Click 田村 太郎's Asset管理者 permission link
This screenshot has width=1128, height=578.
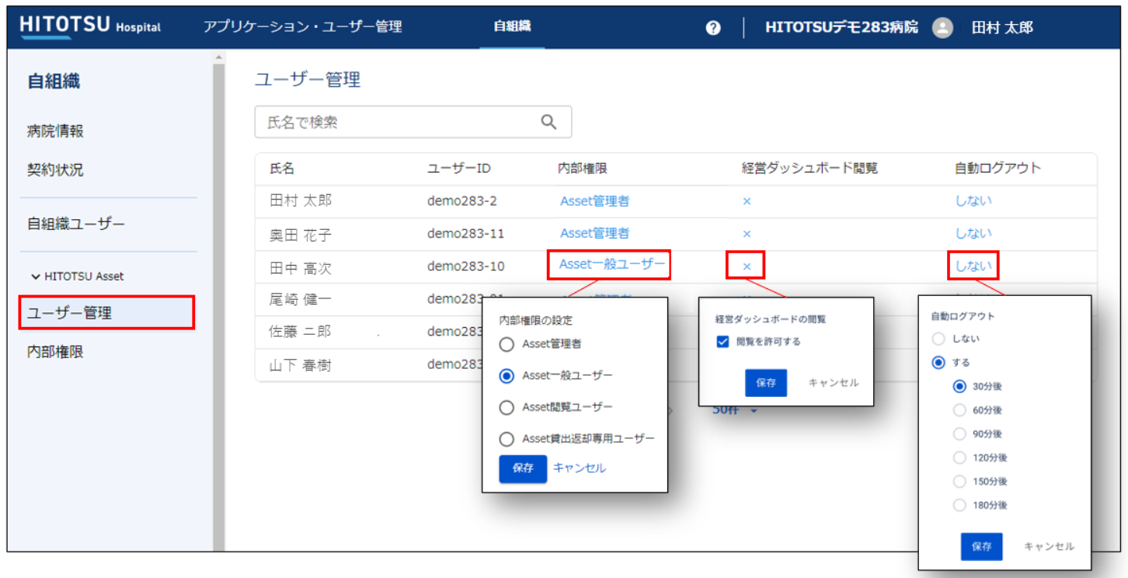[x=595, y=201]
